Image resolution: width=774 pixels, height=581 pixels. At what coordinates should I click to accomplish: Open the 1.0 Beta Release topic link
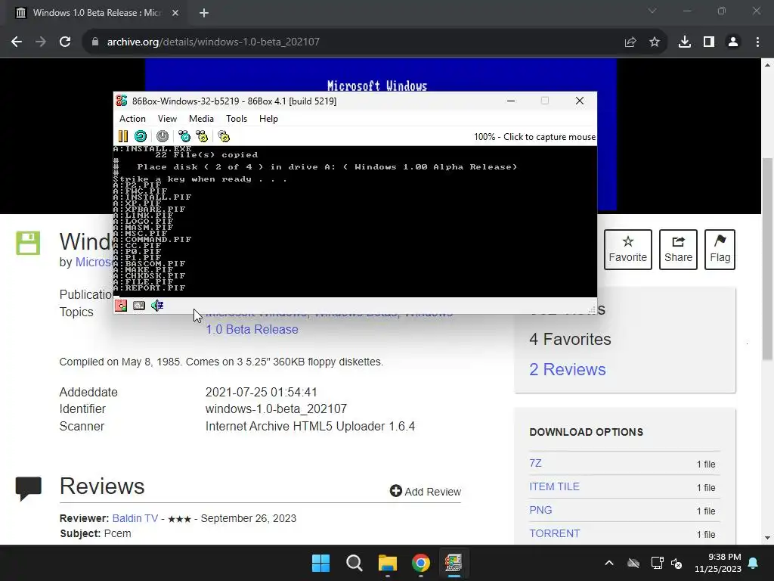pos(252,330)
